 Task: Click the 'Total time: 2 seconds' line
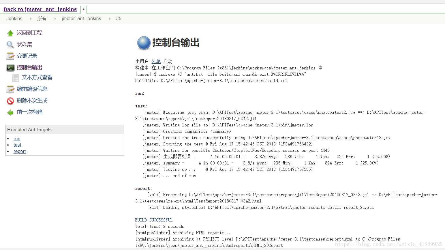click(159, 226)
